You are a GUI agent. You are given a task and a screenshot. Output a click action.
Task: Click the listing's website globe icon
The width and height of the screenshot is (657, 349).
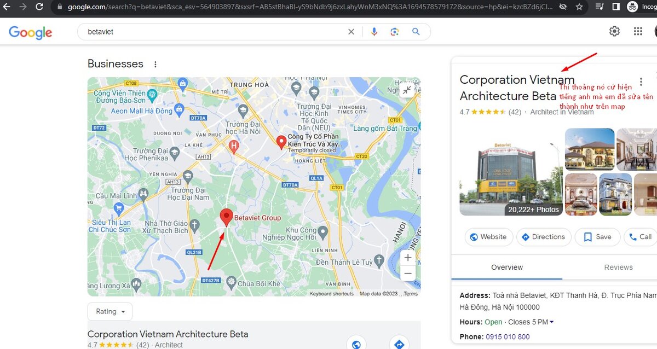click(x=356, y=344)
